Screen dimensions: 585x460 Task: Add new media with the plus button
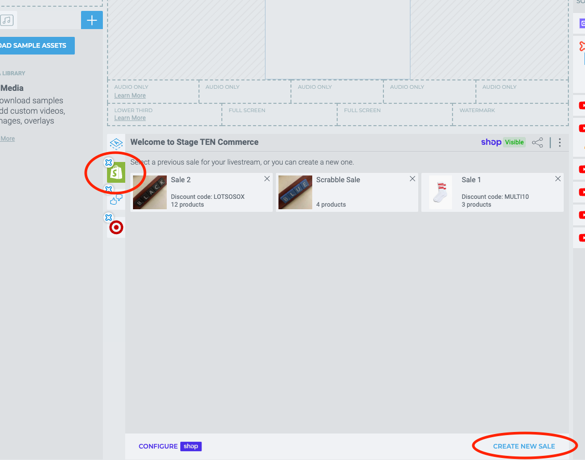click(x=92, y=20)
